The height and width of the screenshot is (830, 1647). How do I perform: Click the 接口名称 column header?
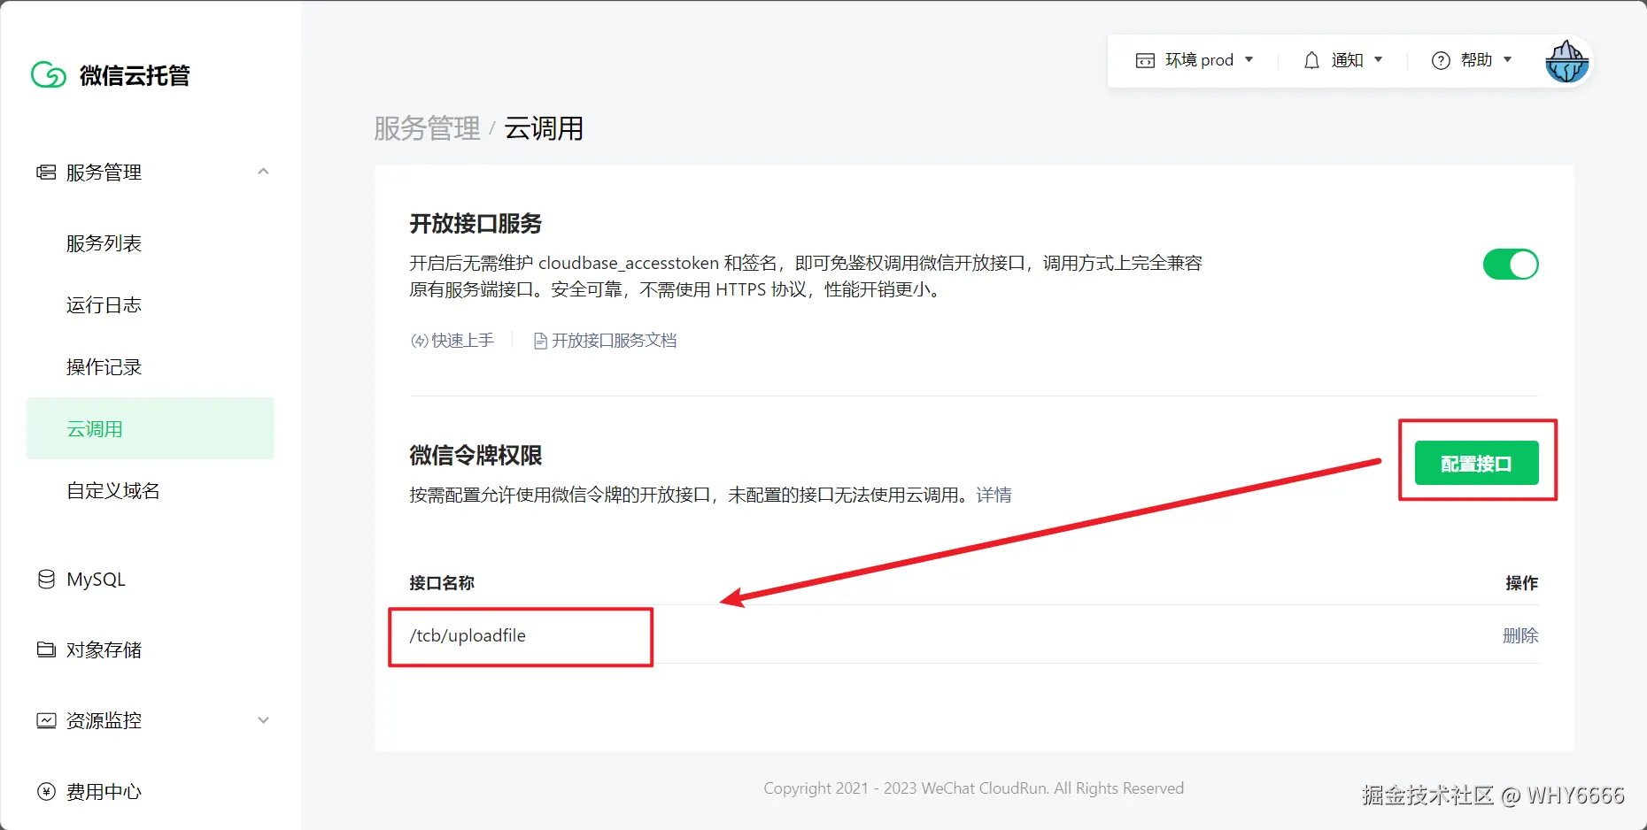tap(442, 583)
